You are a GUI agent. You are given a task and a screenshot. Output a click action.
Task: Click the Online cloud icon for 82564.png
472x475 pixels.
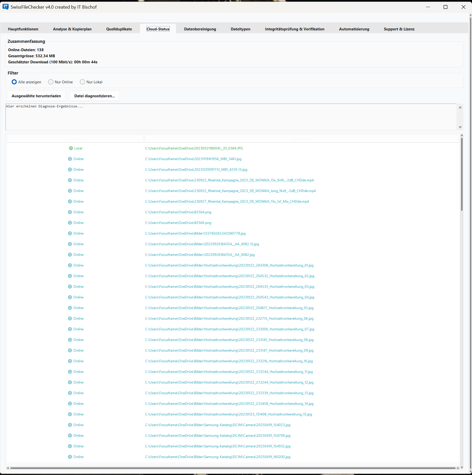coord(70,212)
